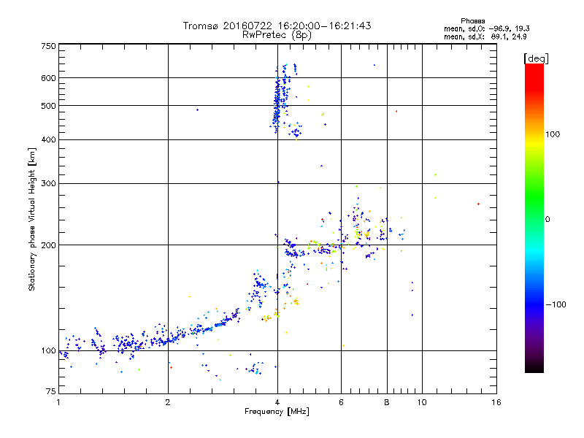584x438 pixels.
Task: Click the x-axis '6' tick label
Action: click(341, 402)
